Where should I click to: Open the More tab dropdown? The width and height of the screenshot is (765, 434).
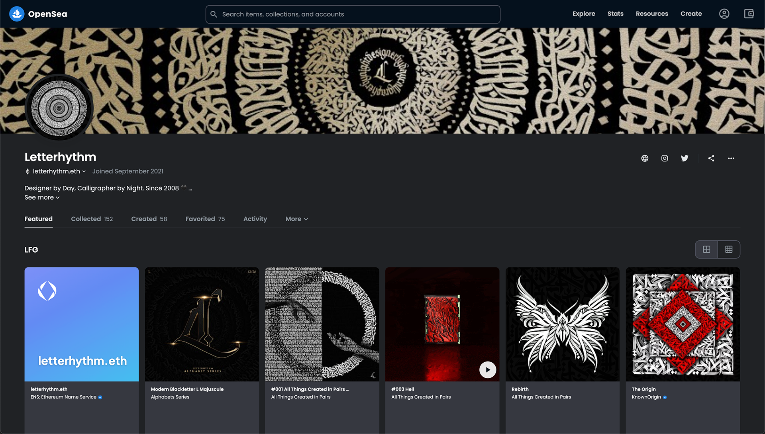point(297,219)
